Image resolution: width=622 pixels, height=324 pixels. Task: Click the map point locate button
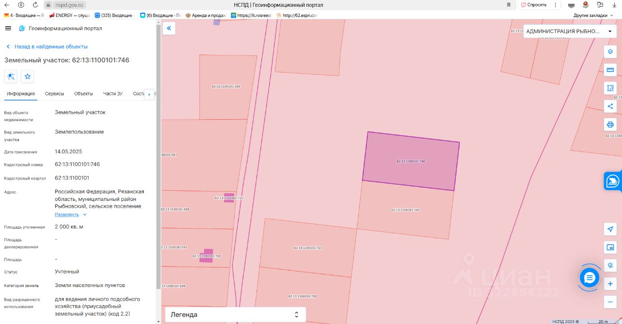(610, 266)
